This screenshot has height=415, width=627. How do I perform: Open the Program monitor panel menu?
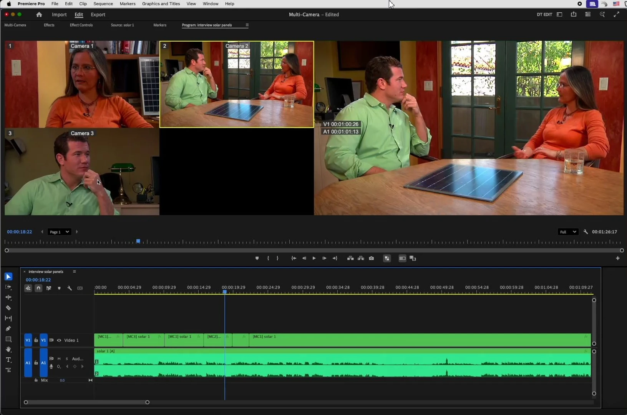(247, 25)
